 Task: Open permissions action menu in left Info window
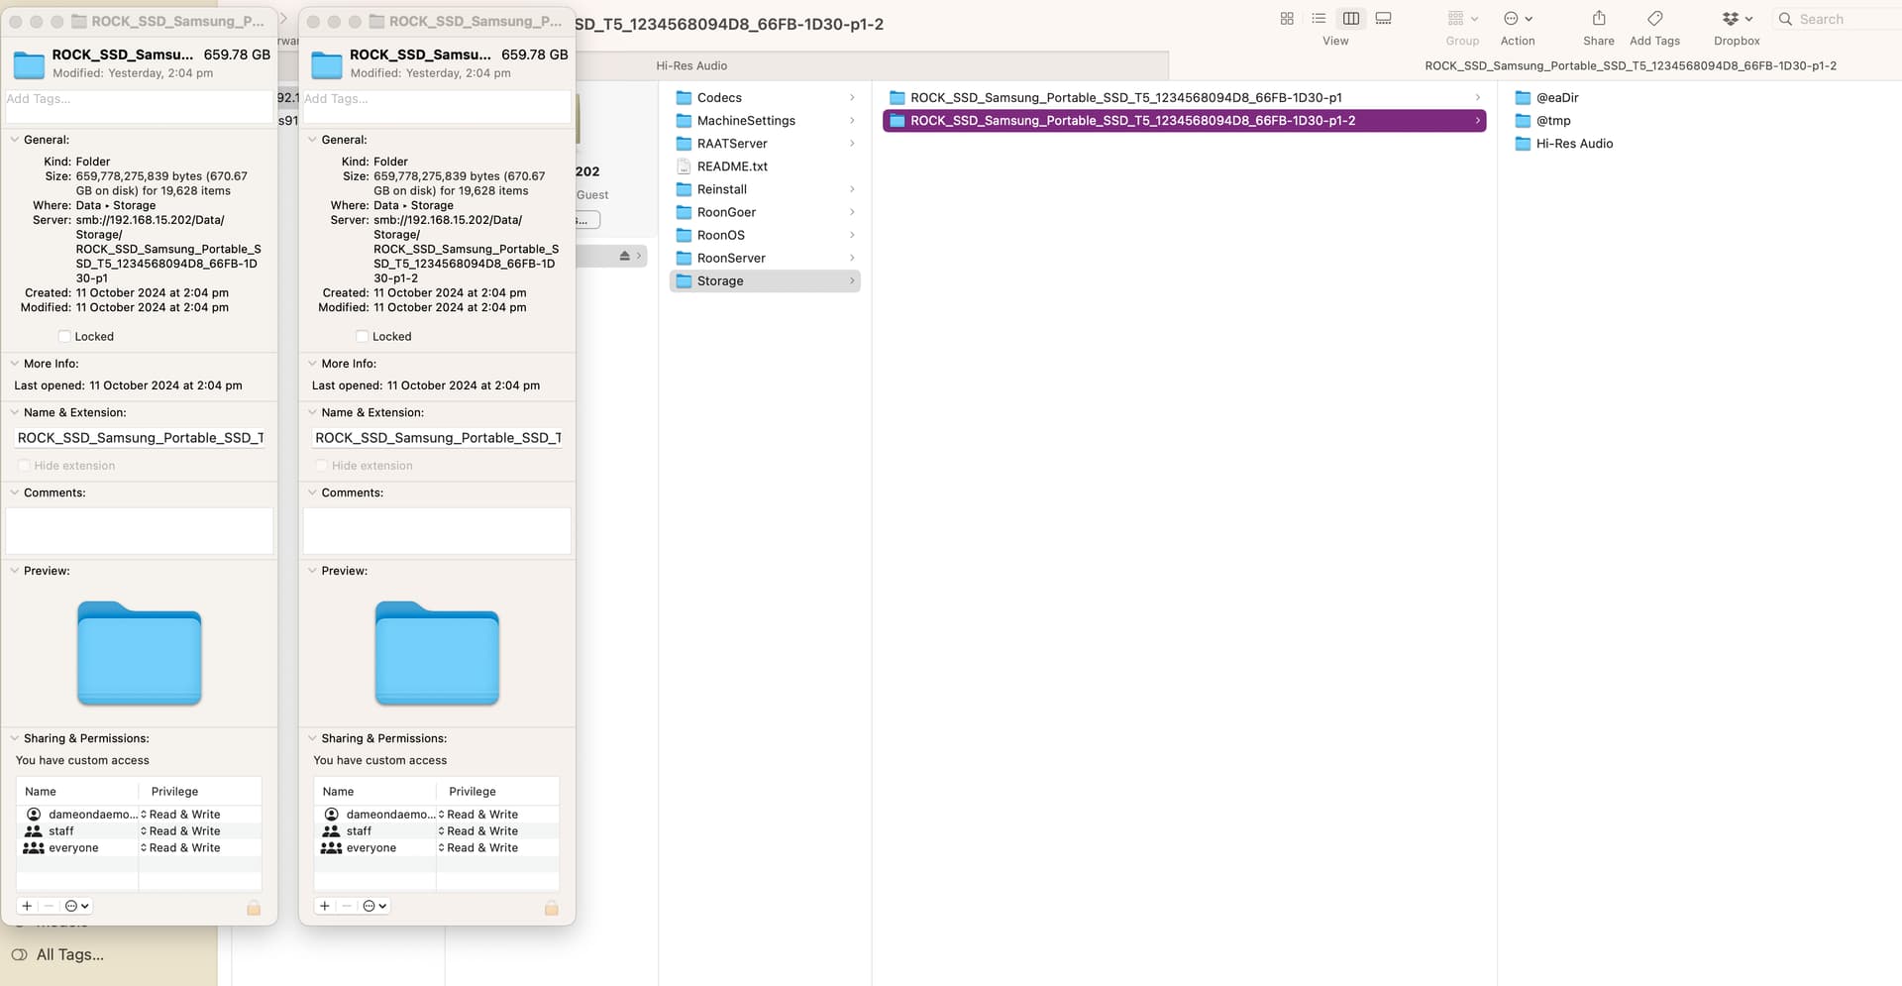pos(77,906)
